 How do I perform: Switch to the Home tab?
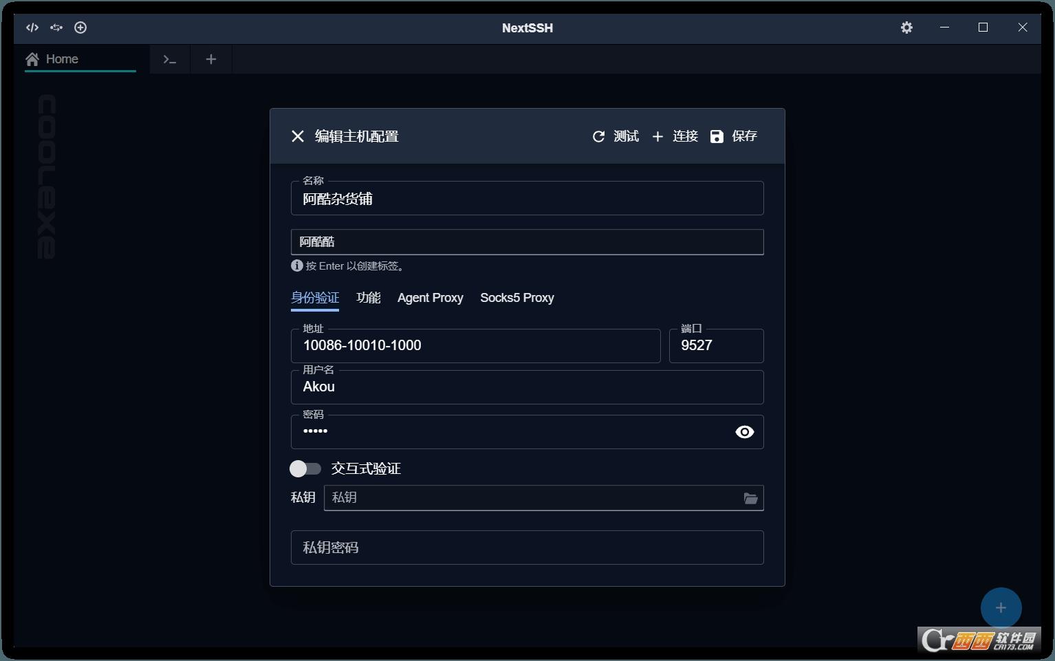[x=80, y=59]
